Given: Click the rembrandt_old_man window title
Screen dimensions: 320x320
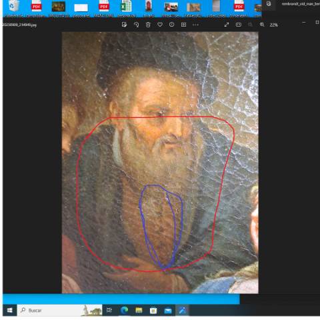Looking at the screenshot, I should [301, 4].
